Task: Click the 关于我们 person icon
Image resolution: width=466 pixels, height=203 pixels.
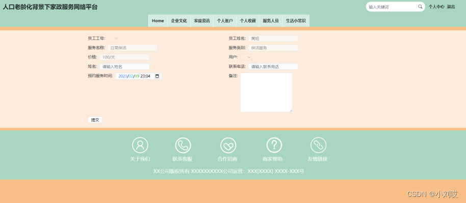Action: [x=140, y=146]
